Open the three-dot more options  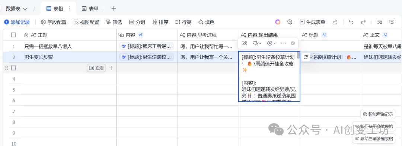[x=283, y=43]
